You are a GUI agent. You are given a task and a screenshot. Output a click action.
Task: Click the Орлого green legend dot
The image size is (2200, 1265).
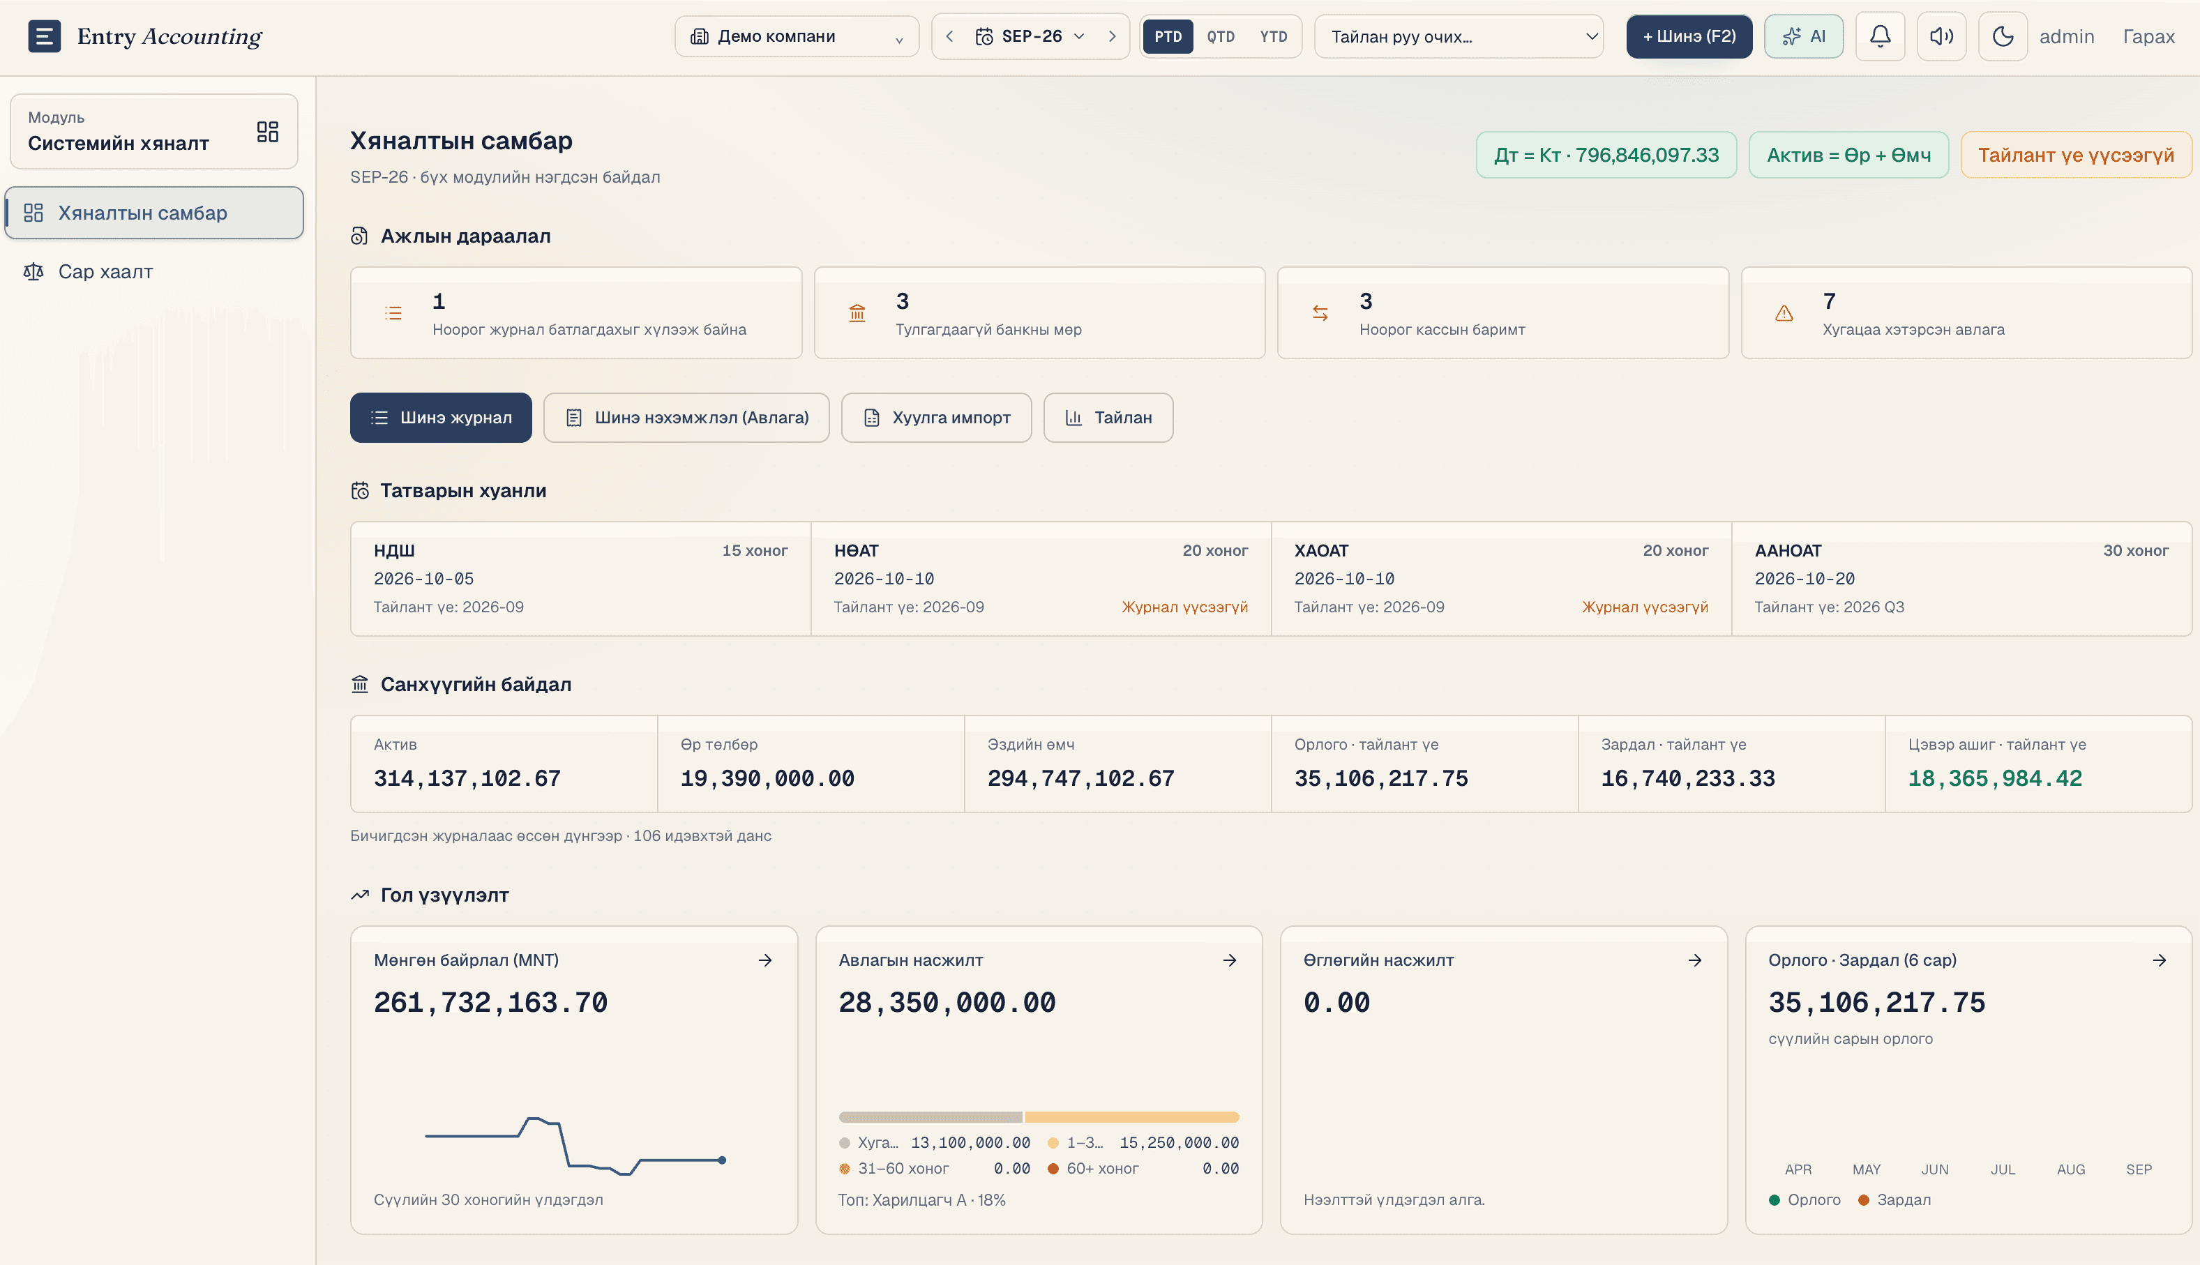coord(1775,1200)
